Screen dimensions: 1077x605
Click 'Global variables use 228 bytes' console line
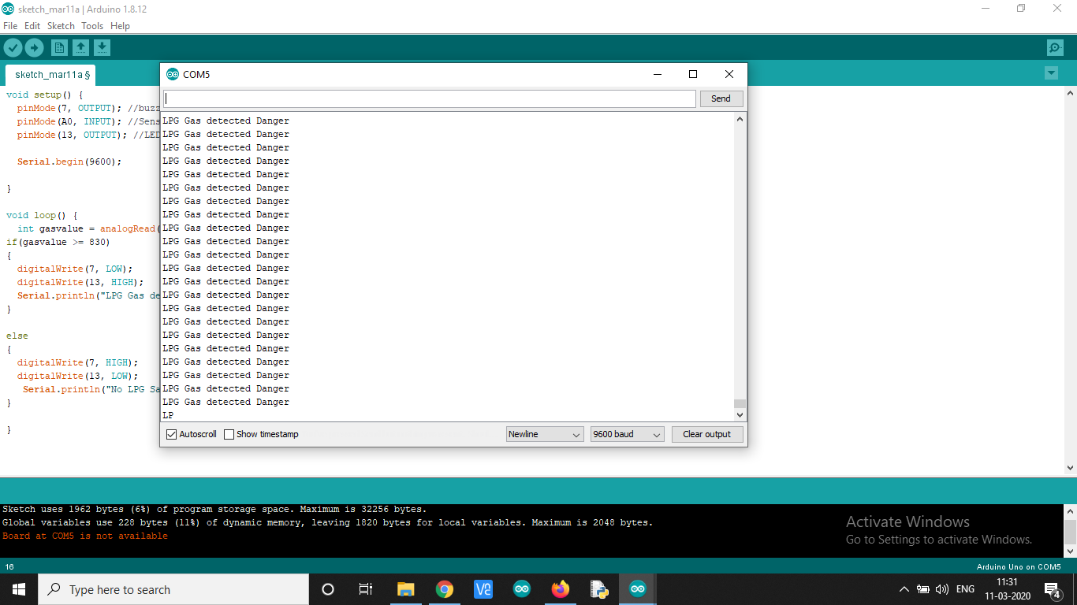328,522
